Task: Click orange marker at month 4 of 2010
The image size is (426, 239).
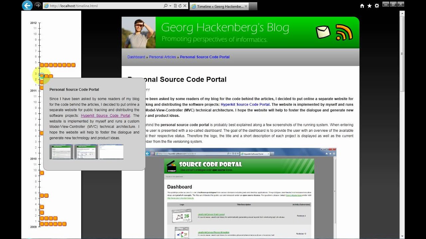Action: pos(42,207)
